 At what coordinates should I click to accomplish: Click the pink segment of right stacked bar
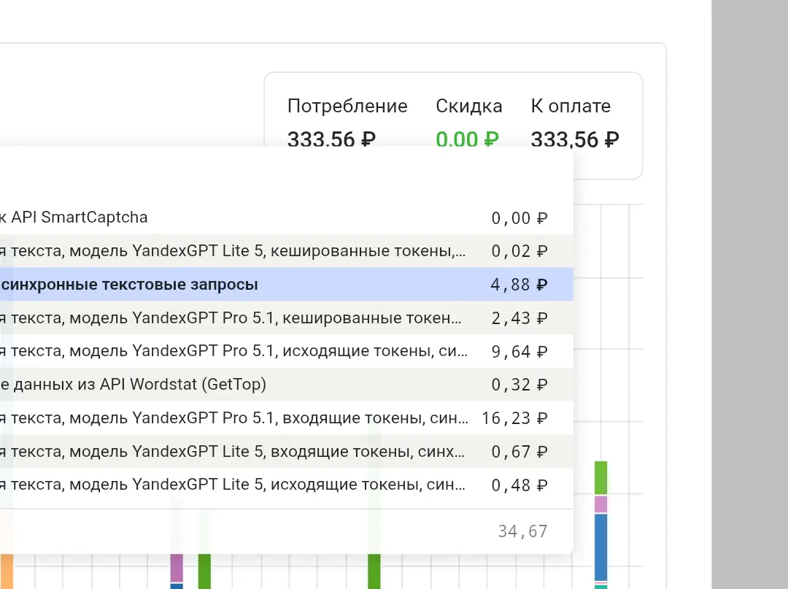(600, 504)
